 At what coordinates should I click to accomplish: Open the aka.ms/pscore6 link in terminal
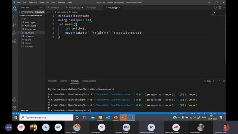102,89
